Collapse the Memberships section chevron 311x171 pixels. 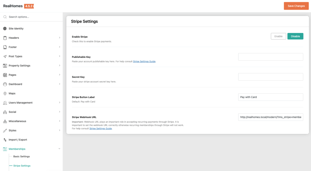pyautogui.click(x=60, y=149)
